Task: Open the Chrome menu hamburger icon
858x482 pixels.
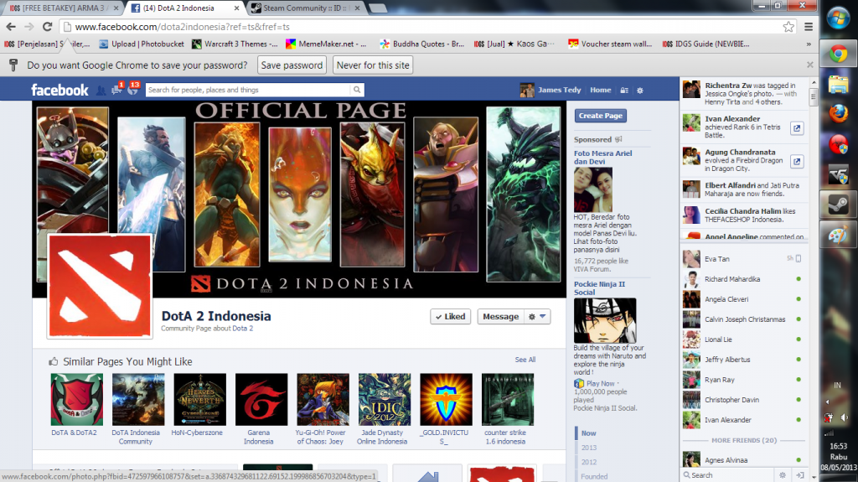Action: (x=809, y=26)
